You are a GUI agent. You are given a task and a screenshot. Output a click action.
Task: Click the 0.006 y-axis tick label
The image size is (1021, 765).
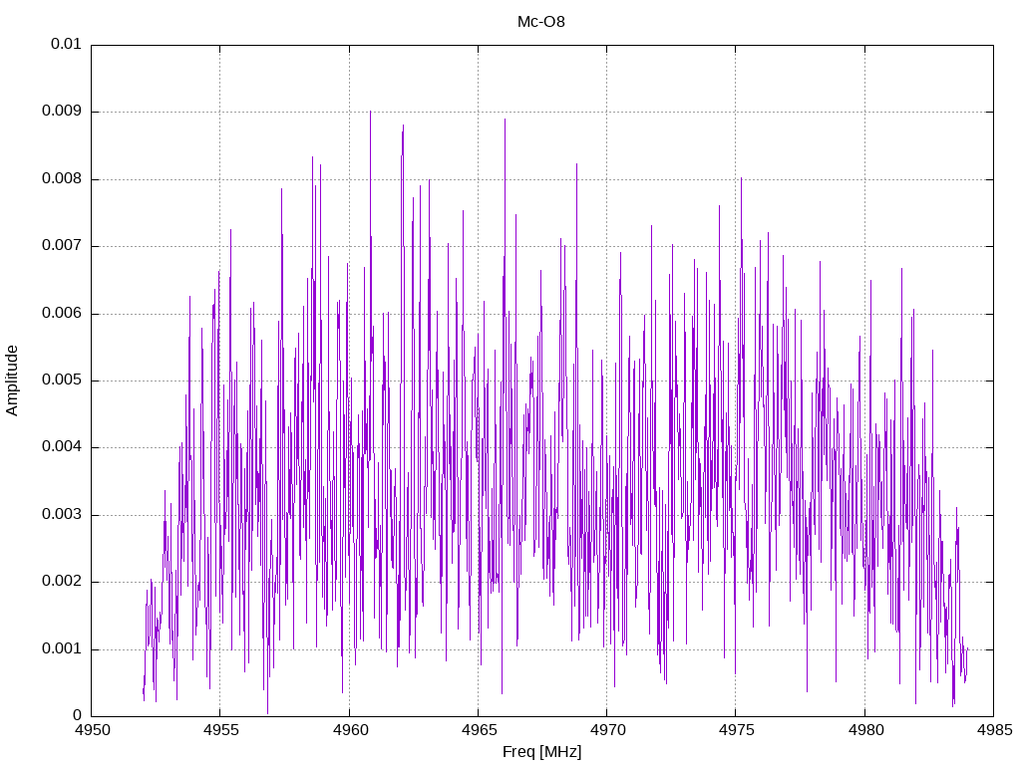[62, 313]
